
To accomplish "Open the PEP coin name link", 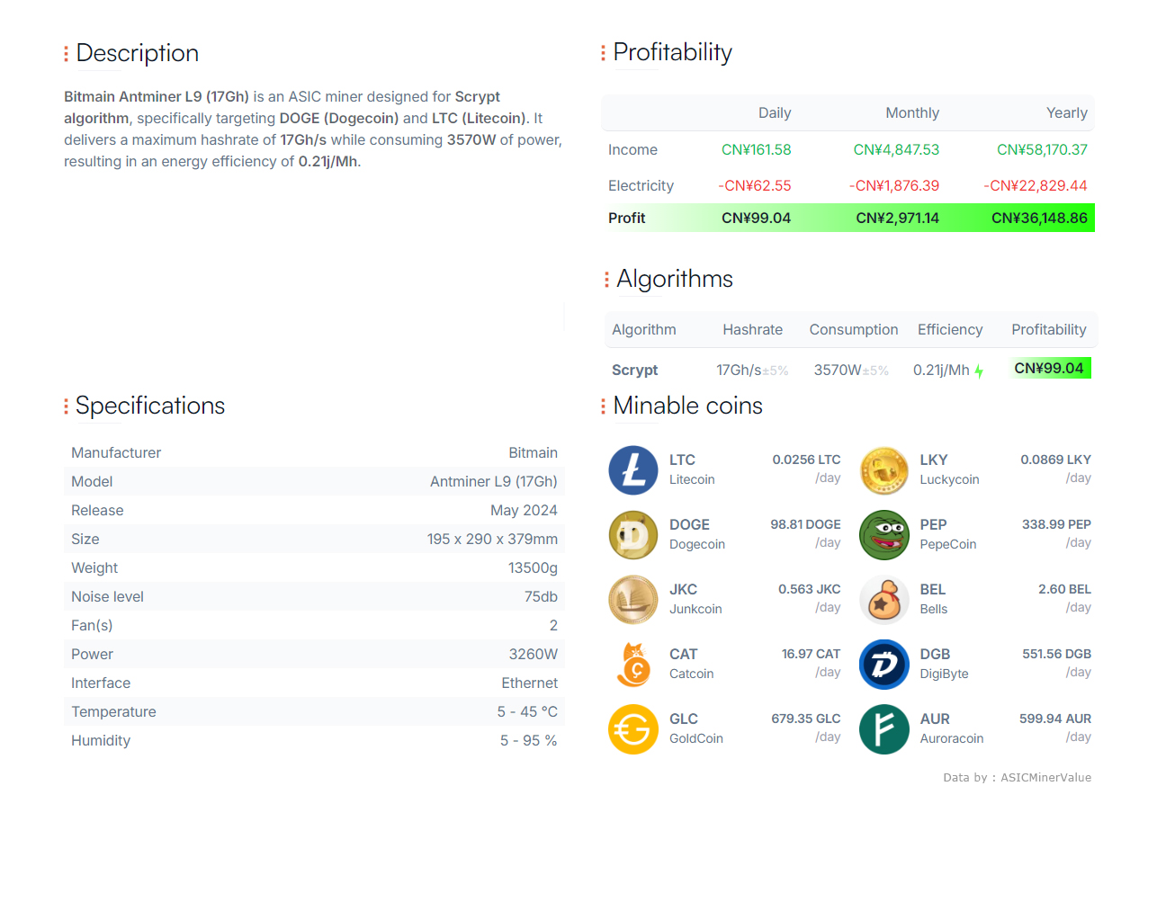I will click(x=933, y=524).
